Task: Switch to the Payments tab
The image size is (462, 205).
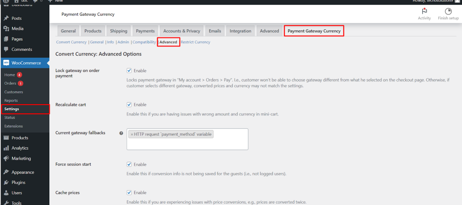Action: click(x=145, y=31)
